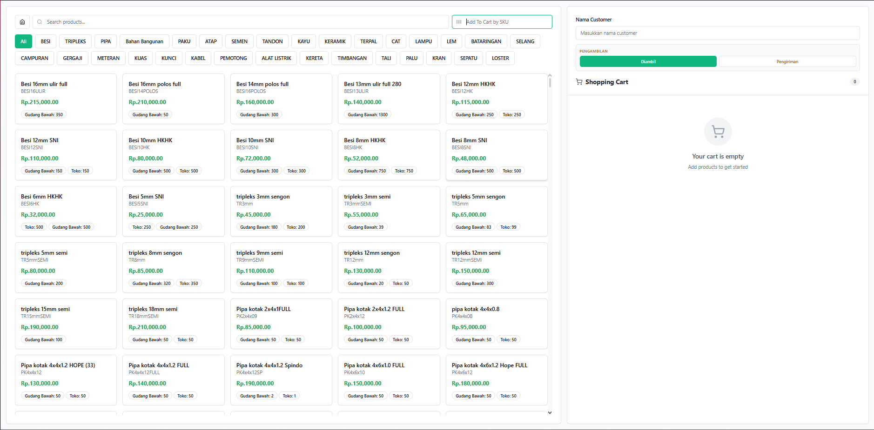874x430 pixels.
Task: Filter by LAMPU category
Action: click(424, 41)
